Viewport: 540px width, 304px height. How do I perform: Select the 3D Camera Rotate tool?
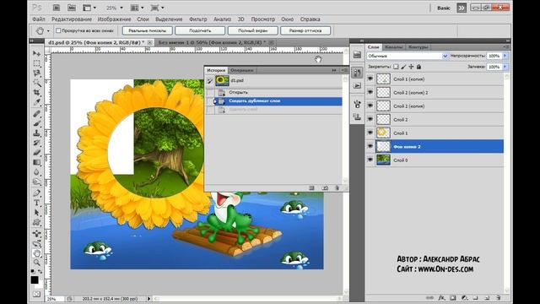pos(36,243)
